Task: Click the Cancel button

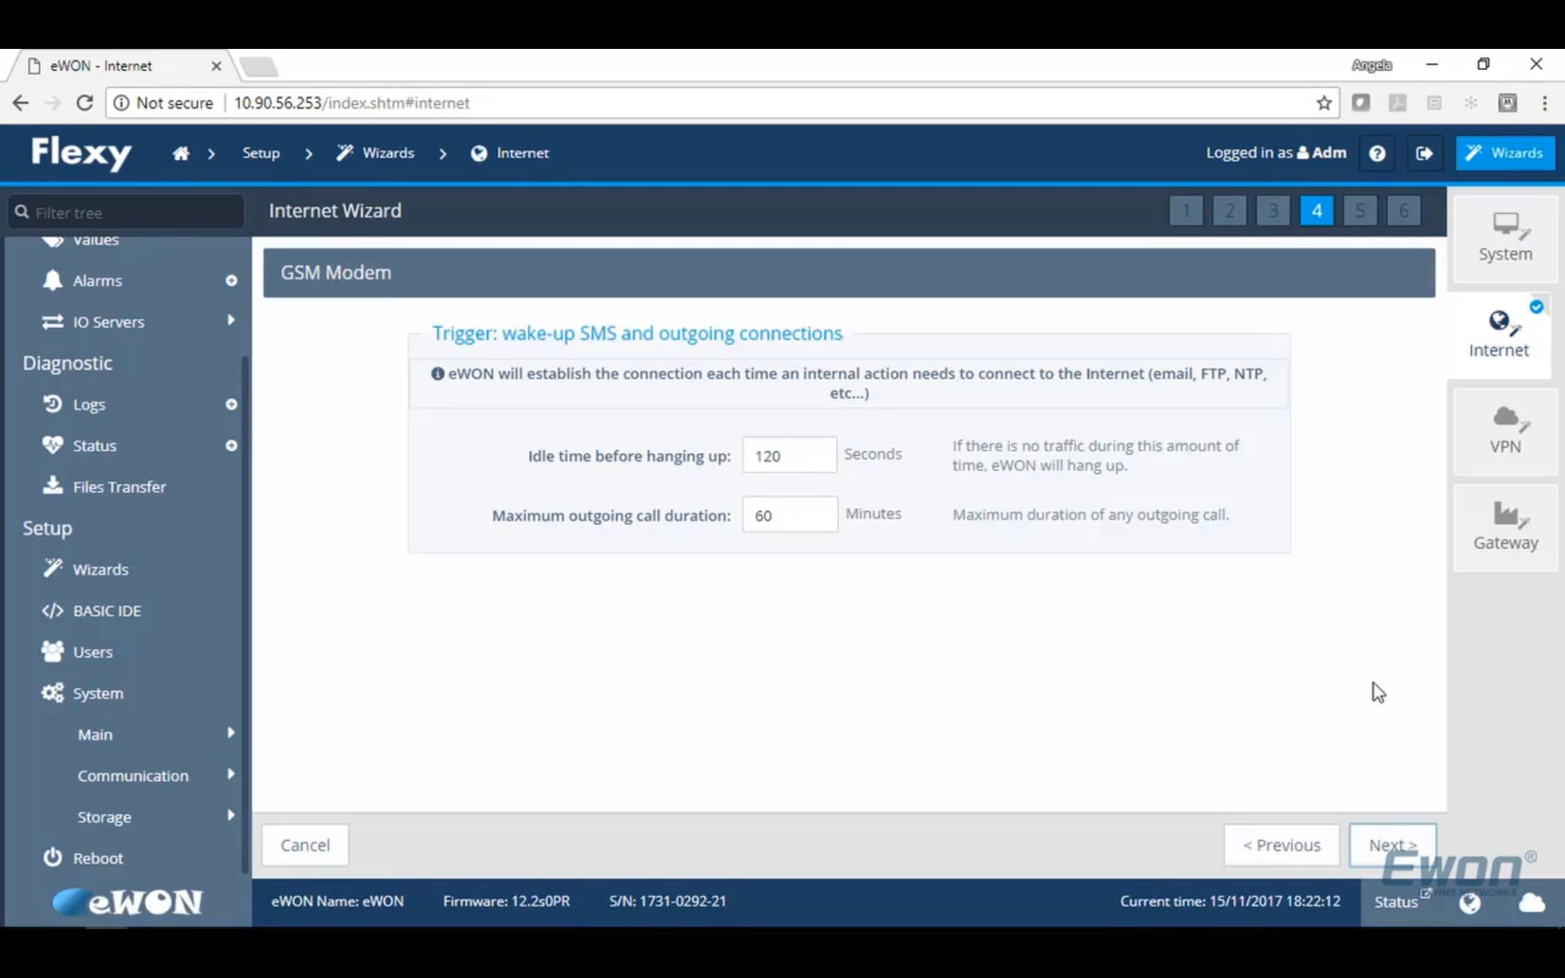Action: [305, 845]
